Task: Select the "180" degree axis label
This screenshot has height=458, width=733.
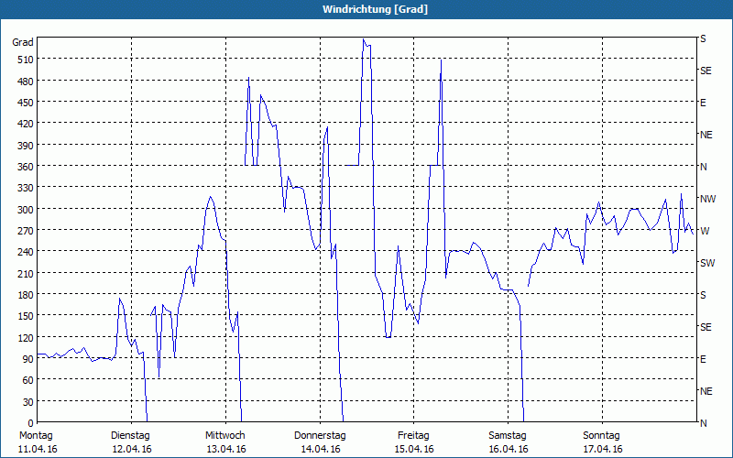Action: coord(26,295)
